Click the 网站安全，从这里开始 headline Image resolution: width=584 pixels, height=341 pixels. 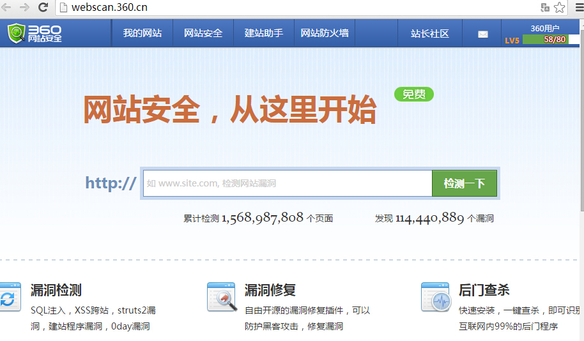pos(230,109)
